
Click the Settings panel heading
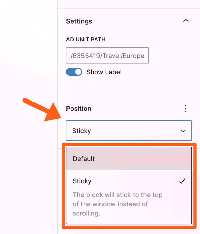(79, 21)
